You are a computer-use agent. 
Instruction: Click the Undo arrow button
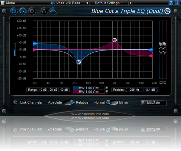(x=57, y=3)
